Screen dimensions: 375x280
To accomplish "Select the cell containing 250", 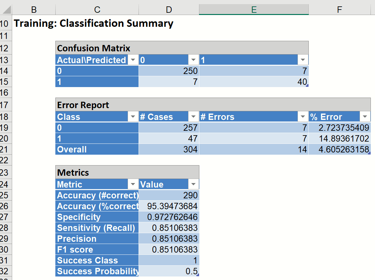I will coord(169,71).
